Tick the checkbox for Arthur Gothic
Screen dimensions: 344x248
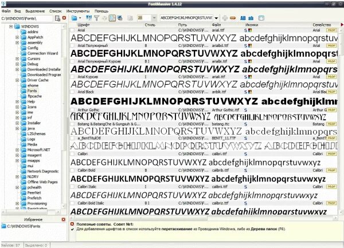(72, 110)
